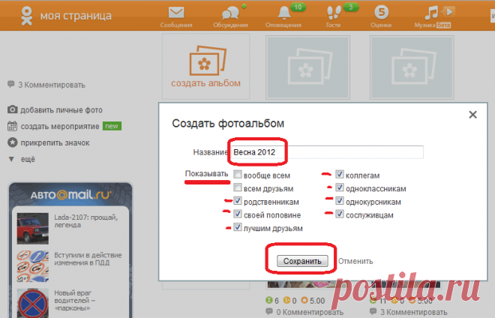Click the Odnoklassniki logo icon
The height and width of the screenshot is (318, 495).
pyautogui.click(x=26, y=16)
